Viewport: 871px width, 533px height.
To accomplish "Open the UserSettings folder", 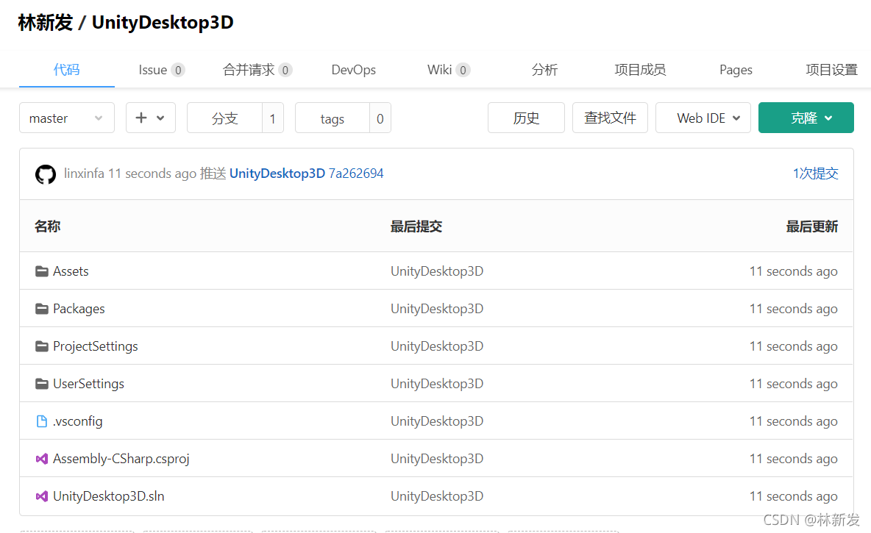I will [89, 384].
